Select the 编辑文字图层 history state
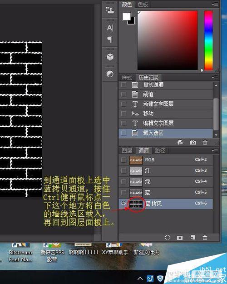 (166, 123)
